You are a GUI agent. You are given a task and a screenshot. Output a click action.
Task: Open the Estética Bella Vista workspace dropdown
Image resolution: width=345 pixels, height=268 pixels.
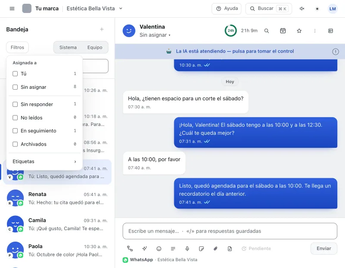pyautogui.click(x=94, y=9)
